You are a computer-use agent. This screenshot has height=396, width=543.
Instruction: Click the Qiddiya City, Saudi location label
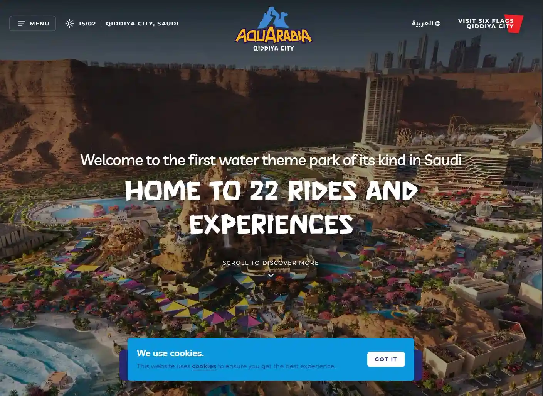pyautogui.click(x=142, y=24)
